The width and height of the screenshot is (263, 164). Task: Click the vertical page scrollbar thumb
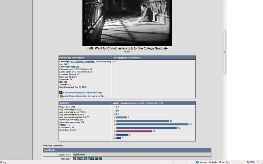click(225, 52)
